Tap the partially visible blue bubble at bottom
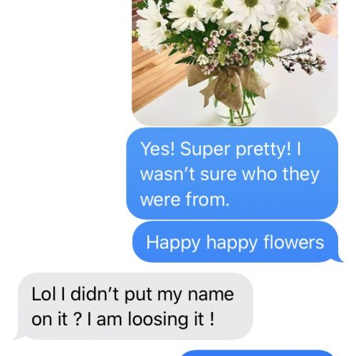Screen dimensions: 356x356 [258, 353]
